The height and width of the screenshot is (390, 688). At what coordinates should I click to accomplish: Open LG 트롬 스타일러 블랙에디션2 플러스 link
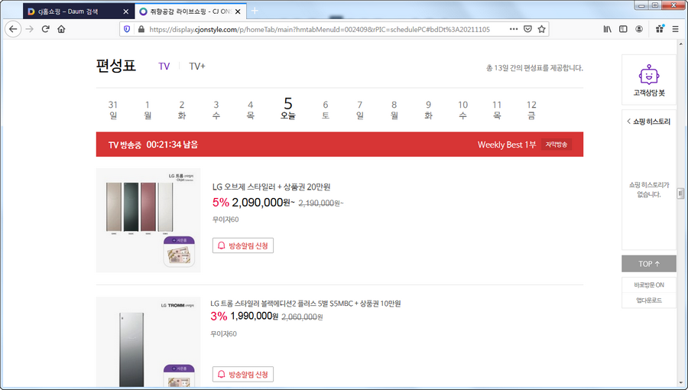point(305,304)
